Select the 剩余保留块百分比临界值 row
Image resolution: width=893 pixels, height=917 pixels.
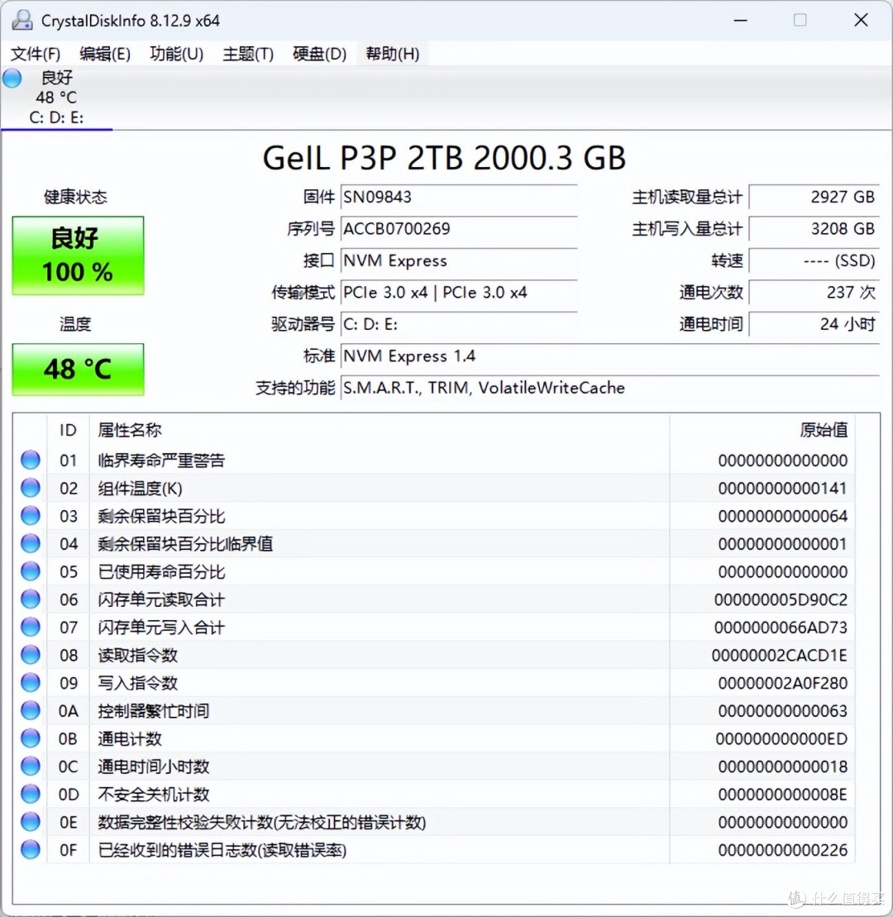434,543
